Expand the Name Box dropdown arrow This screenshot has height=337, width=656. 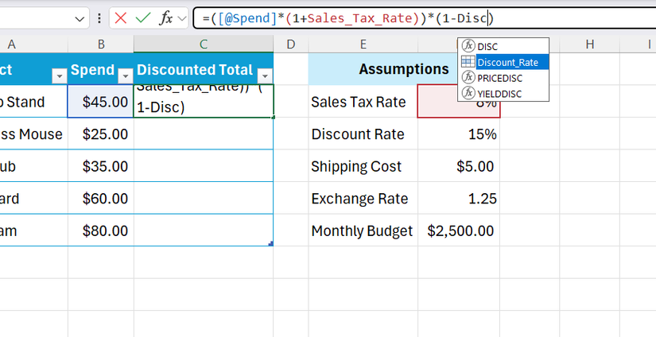80,19
